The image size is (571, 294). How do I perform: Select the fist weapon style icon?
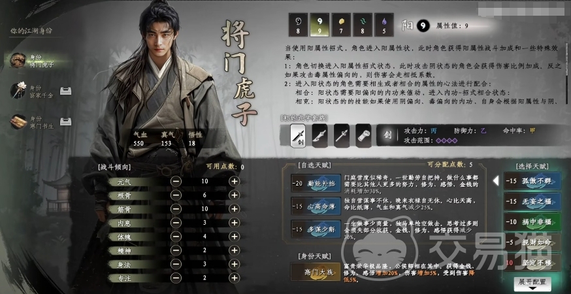point(363,135)
